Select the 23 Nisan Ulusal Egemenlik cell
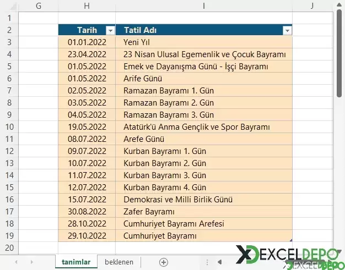Image resolution: width=345 pixels, height=270 pixels. pos(204,54)
